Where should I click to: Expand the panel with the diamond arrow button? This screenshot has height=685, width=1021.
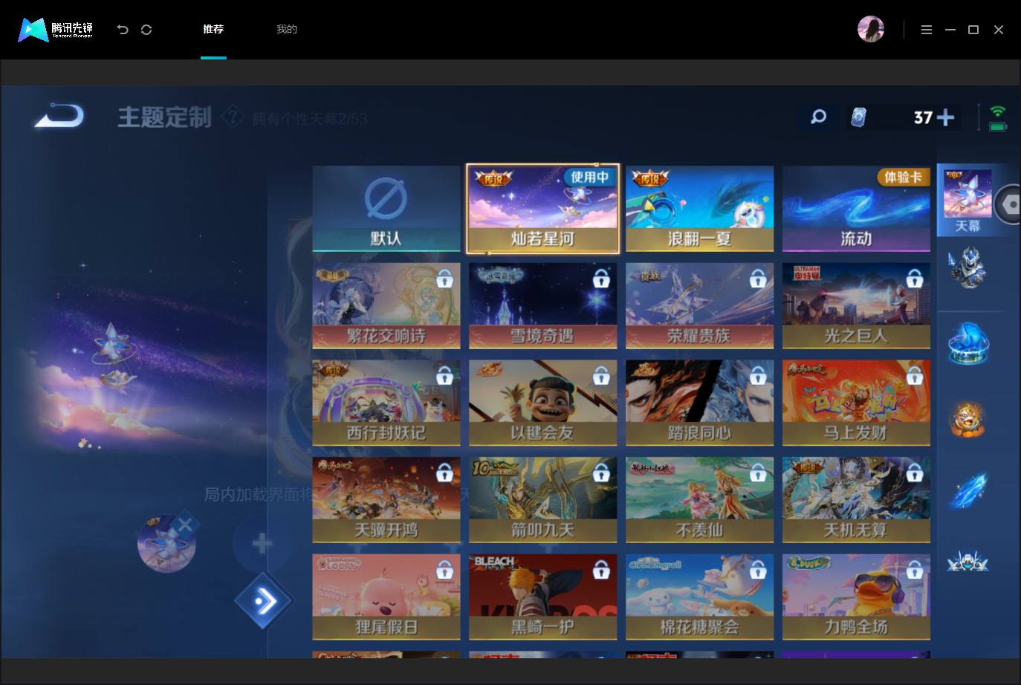coord(263,600)
